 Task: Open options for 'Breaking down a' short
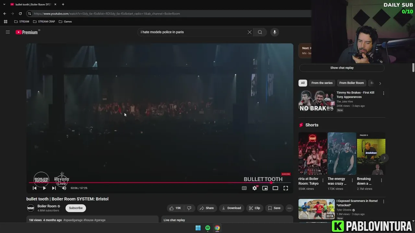[x=381, y=181]
